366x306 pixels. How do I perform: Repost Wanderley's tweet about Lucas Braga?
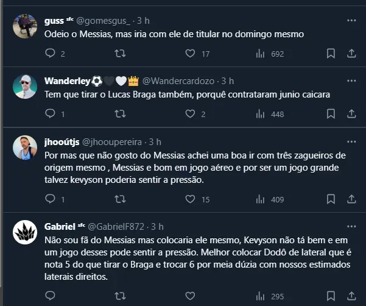click(120, 114)
